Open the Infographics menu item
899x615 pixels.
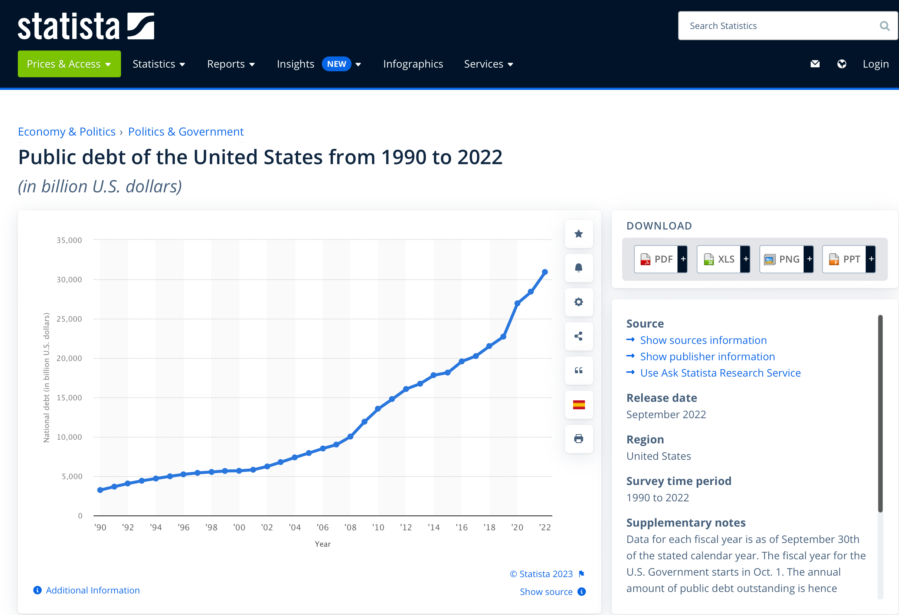[413, 64]
